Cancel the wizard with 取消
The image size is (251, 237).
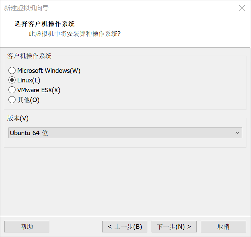tap(223, 226)
